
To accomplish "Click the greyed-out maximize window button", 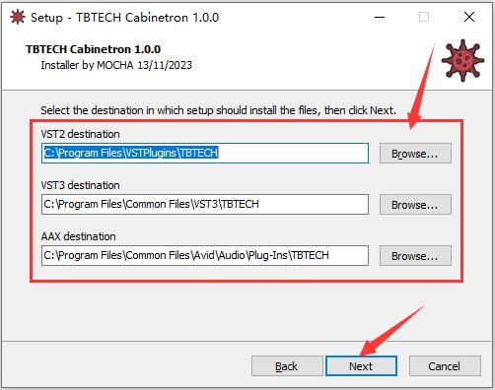I will point(424,17).
